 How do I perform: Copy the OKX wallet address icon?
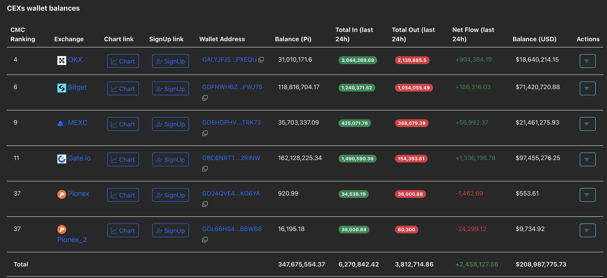(261, 60)
